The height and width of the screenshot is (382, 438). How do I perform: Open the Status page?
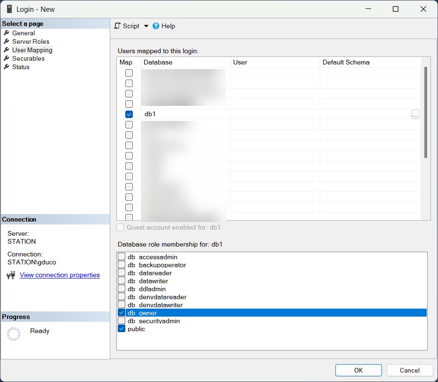click(21, 67)
